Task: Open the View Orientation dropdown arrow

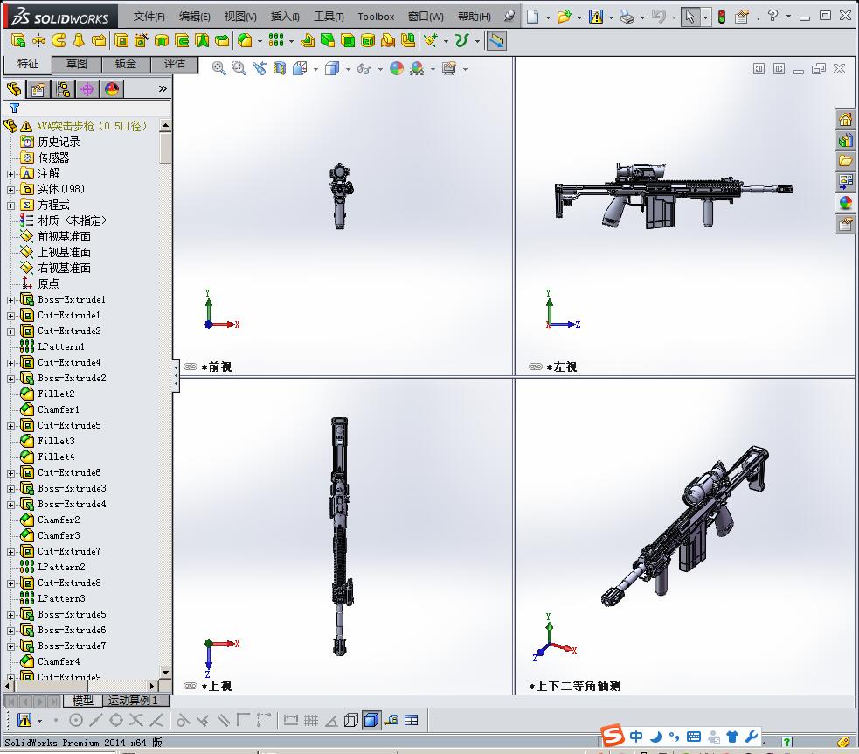Action: [315, 70]
